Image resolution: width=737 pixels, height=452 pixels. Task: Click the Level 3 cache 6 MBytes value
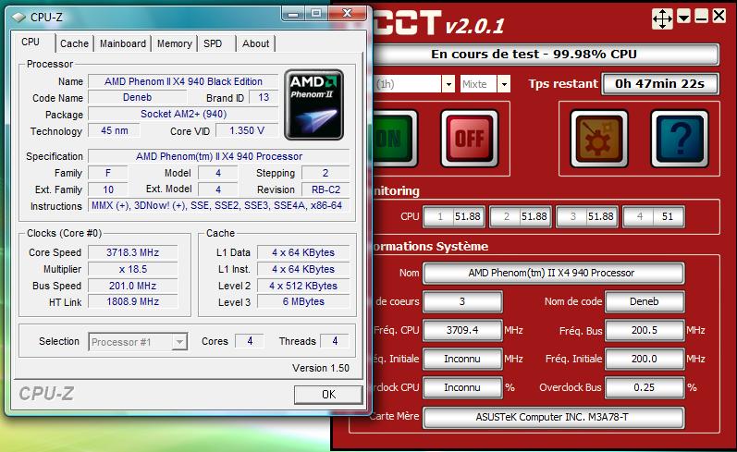(303, 301)
